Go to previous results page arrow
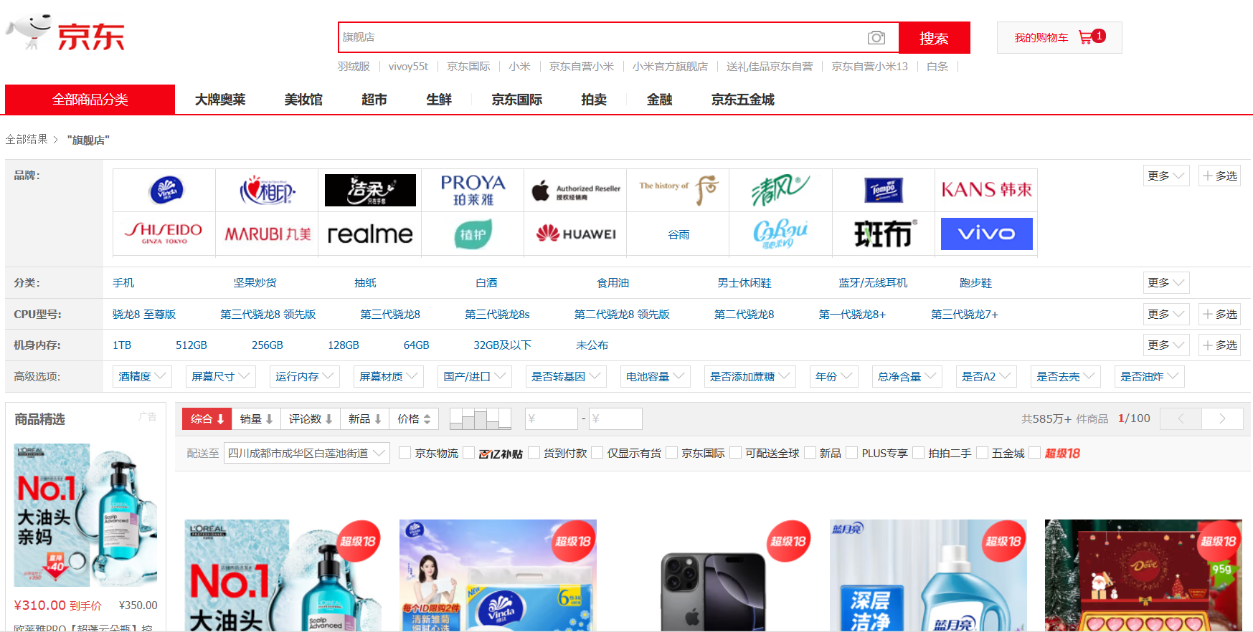The image size is (1253, 632). [x=1181, y=418]
